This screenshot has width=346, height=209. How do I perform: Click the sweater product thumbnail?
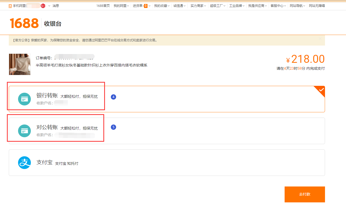tap(20, 64)
